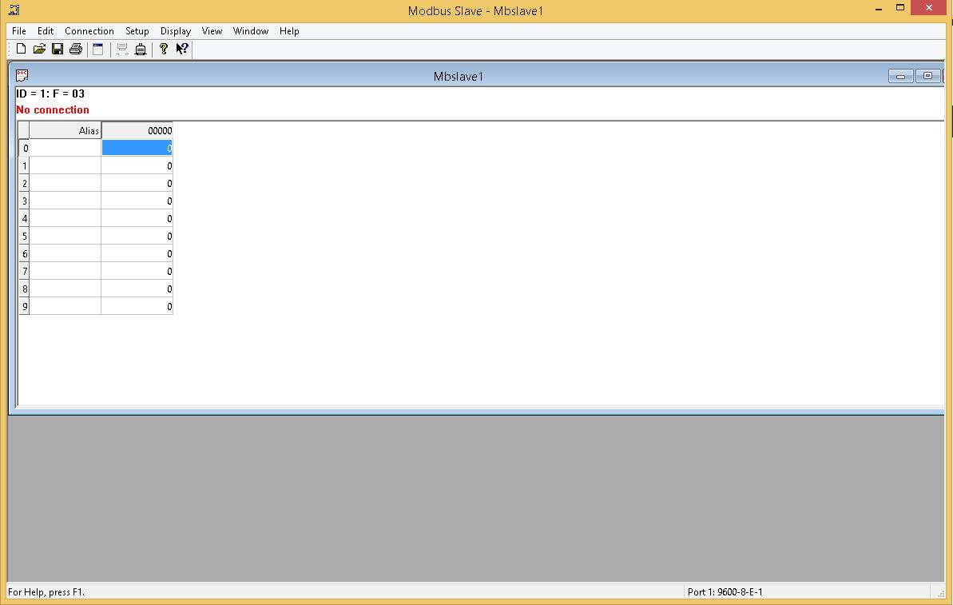Create a new Modbus slave document
Screen dimensions: 953x605
click(20, 49)
